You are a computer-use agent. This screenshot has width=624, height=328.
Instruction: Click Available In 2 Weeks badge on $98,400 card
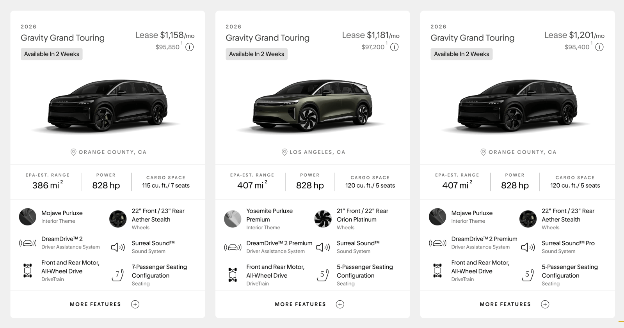coord(462,54)
